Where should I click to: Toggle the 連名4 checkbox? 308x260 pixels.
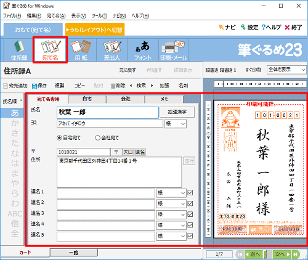click(x=190, y=225)
